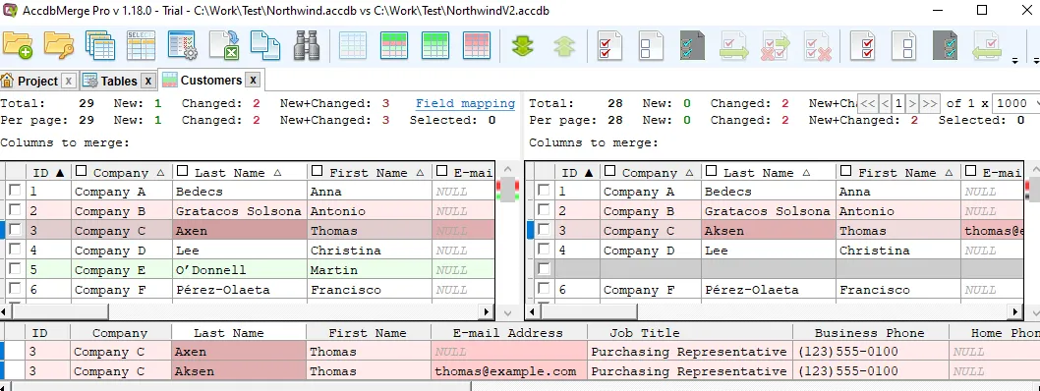Image resolution: width=1040 pixels, height=391 pixels.
Task: Show only changed rows (red grid icon)
Action: (476, 45)
